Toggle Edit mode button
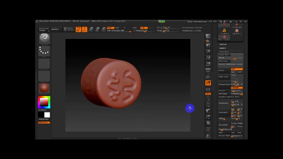 [78, 29]
